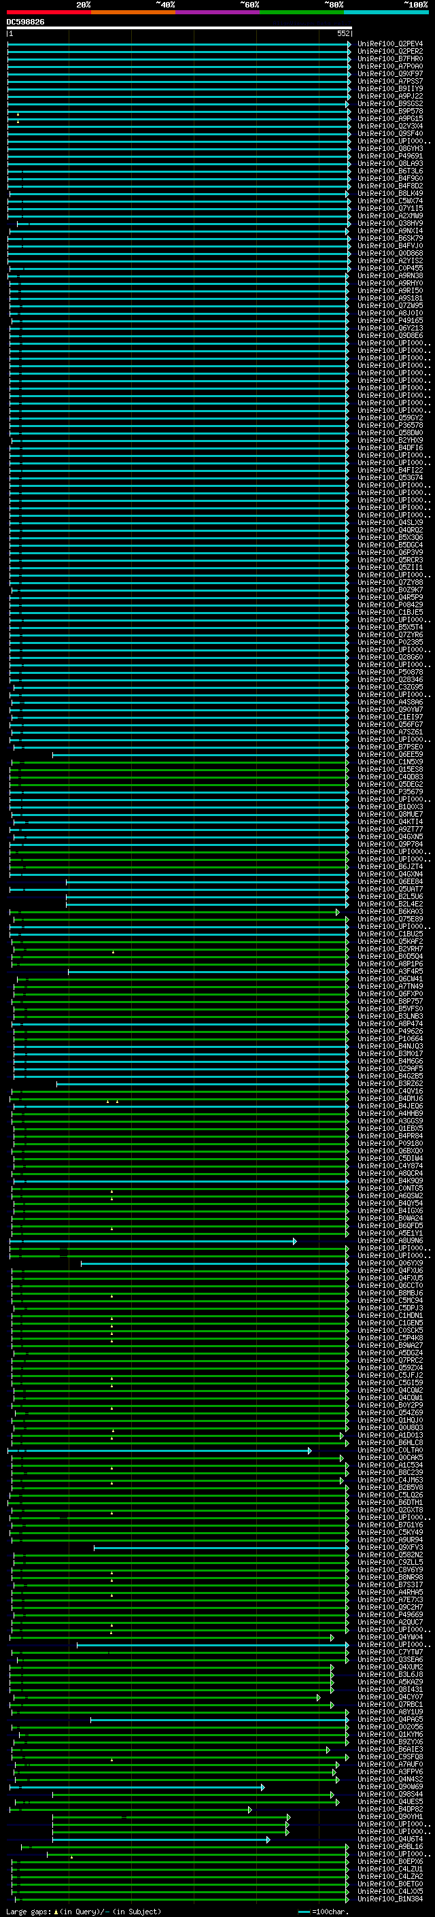The width and height of the screenshot is (435, 1917).
Task: Click the alignment bar for UniRef100_Q90W69
Action: [x=137, y=1786]
